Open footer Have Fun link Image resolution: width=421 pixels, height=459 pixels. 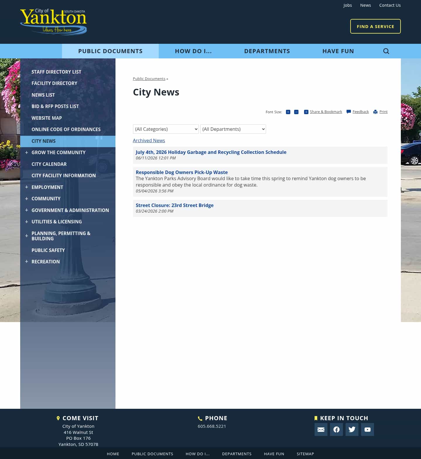(274, 454)
